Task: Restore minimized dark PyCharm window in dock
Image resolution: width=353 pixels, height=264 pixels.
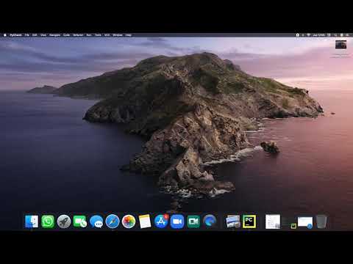Action: click(x=289, y=222)
